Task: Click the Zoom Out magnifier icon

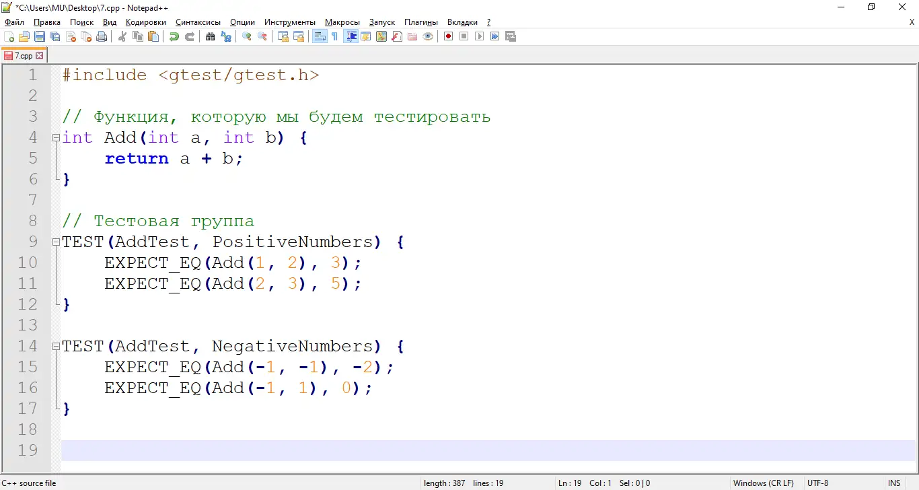Action: point(262,36)
